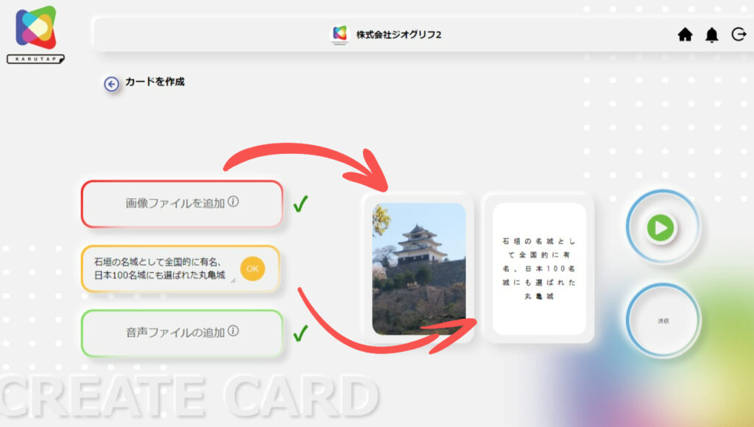Screen dimensions: 754x427
Task: Play the card with the green play button
Action: 660,227
